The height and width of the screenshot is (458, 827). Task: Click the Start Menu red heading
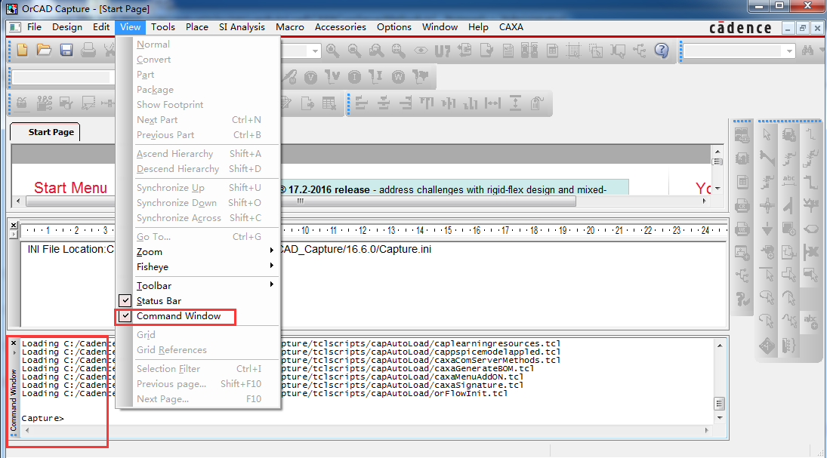click(x=70, y=188)
